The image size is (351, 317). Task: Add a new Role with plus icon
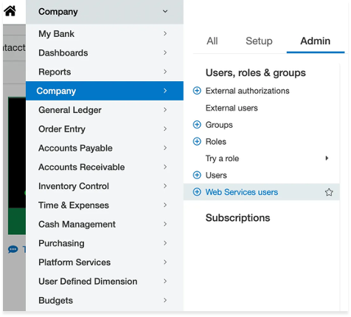pos(197,142)
